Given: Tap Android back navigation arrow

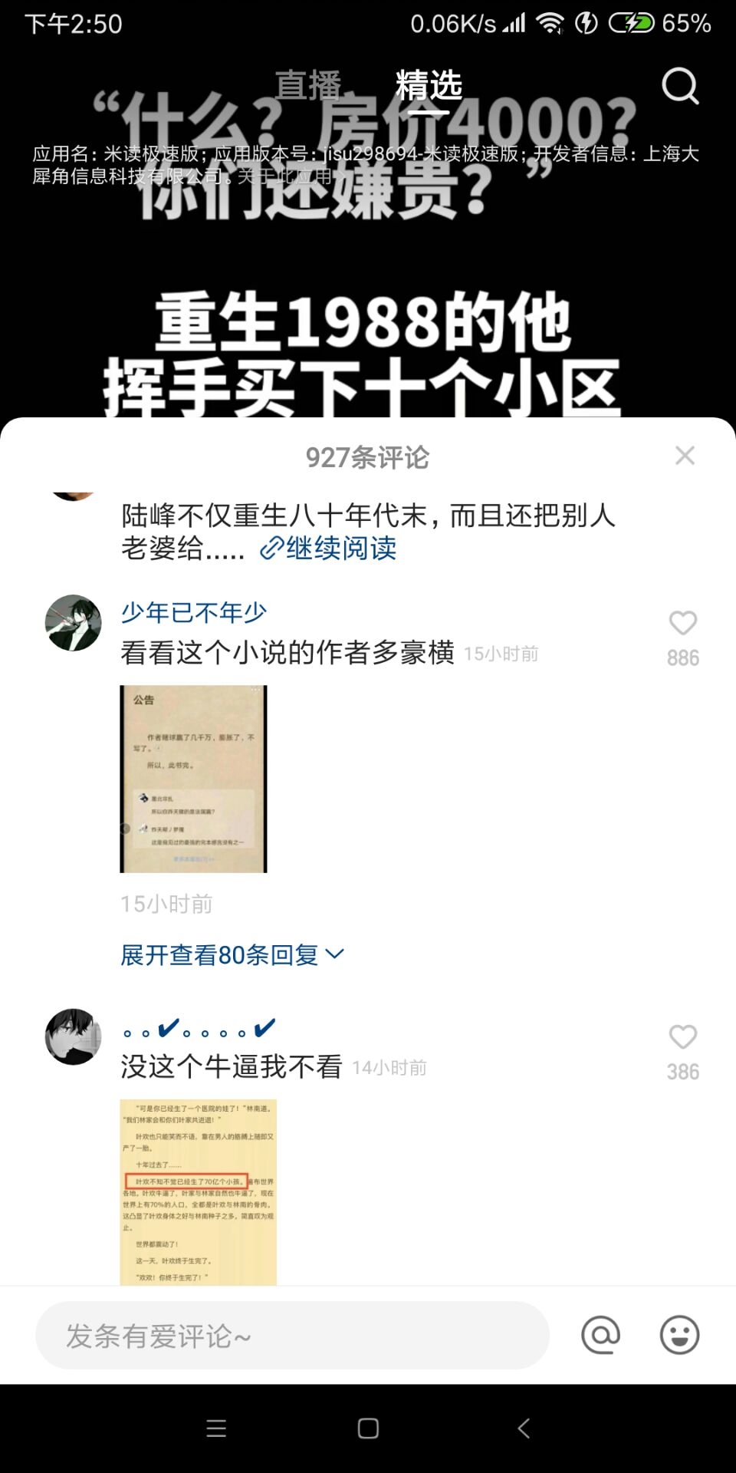Looking at the screenshot, I should tap(524, 1428).
